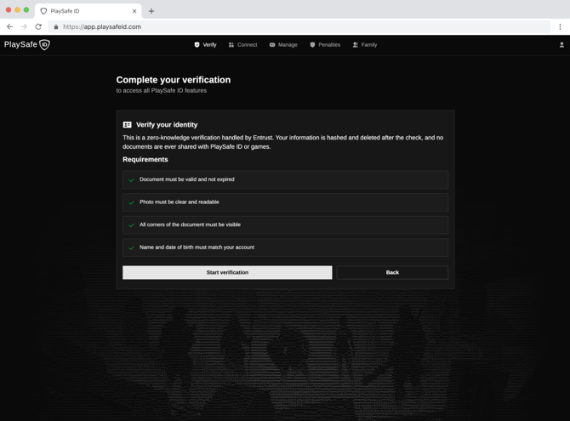Screen dimensions: 570x421
Task: Open the Family section
Action: click(365, 45)
